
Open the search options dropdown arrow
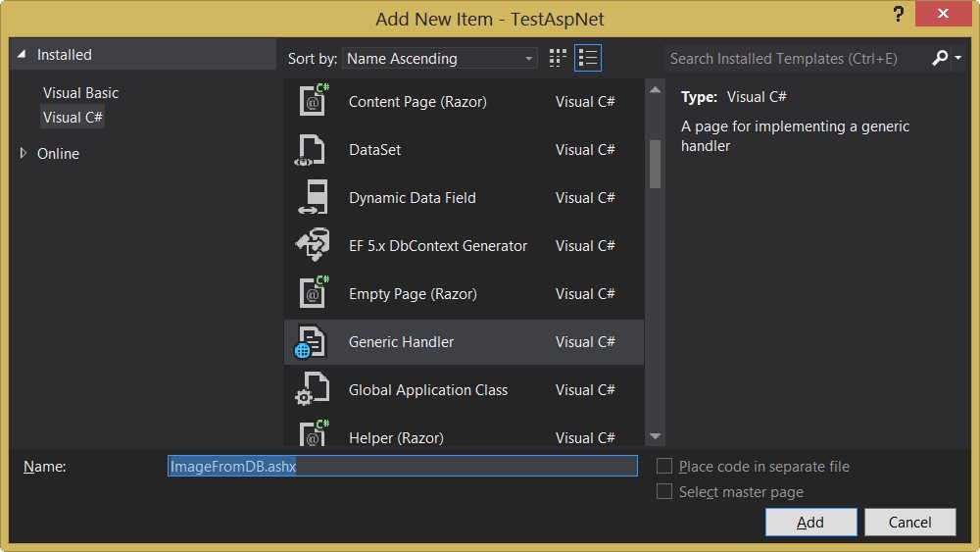[x=958, y=58]
